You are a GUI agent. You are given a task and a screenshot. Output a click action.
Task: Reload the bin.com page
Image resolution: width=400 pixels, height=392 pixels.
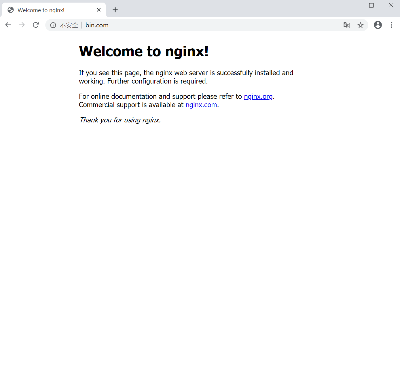(x=36, y=25)
